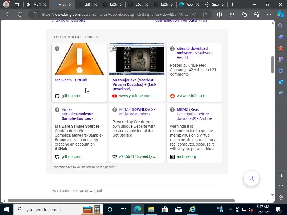Open Task View on the taskbar
Screen dimensions: 287x215
(123, 209)
